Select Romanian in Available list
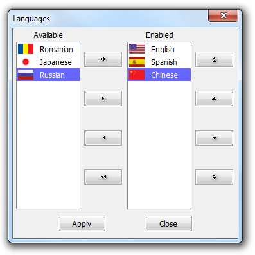The height and width of the screenshot is (255, 255). click(x=48, y=49)
